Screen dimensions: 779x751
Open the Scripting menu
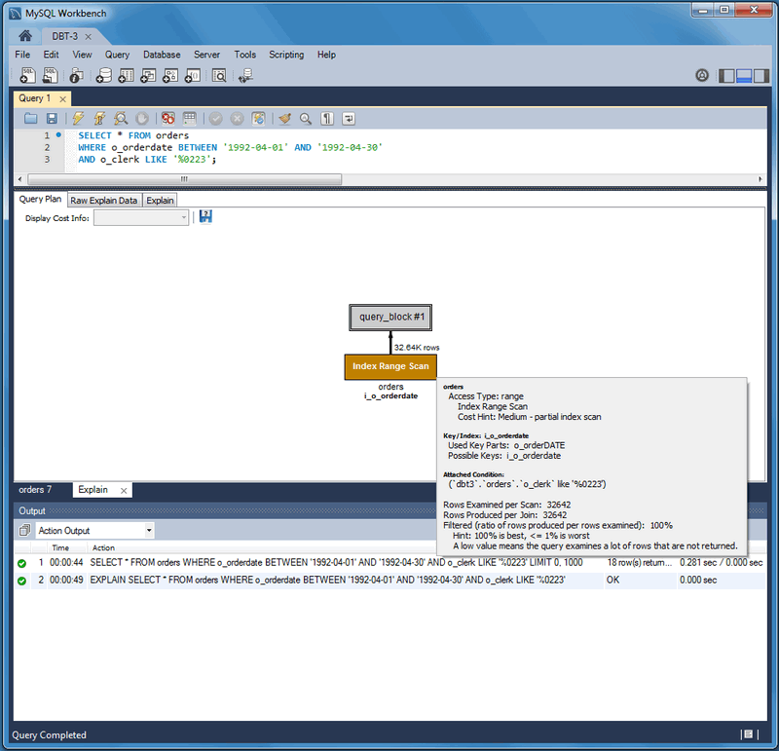(286, 55)
